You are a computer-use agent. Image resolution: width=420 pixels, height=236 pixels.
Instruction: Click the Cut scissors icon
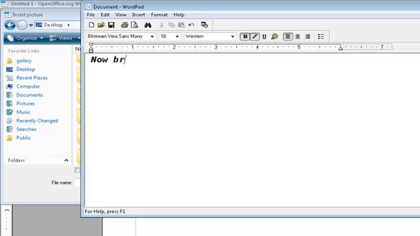(x=161, y=25)
